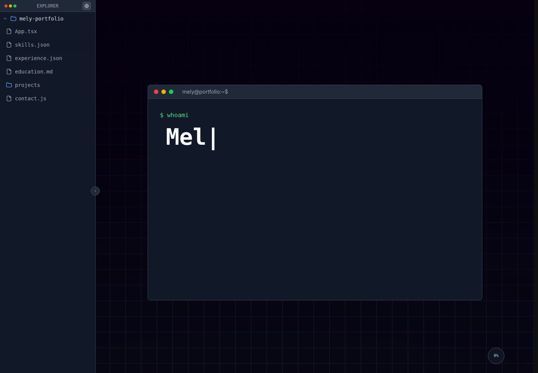
Task: Select the skills.json label
Action: [32, 45]
